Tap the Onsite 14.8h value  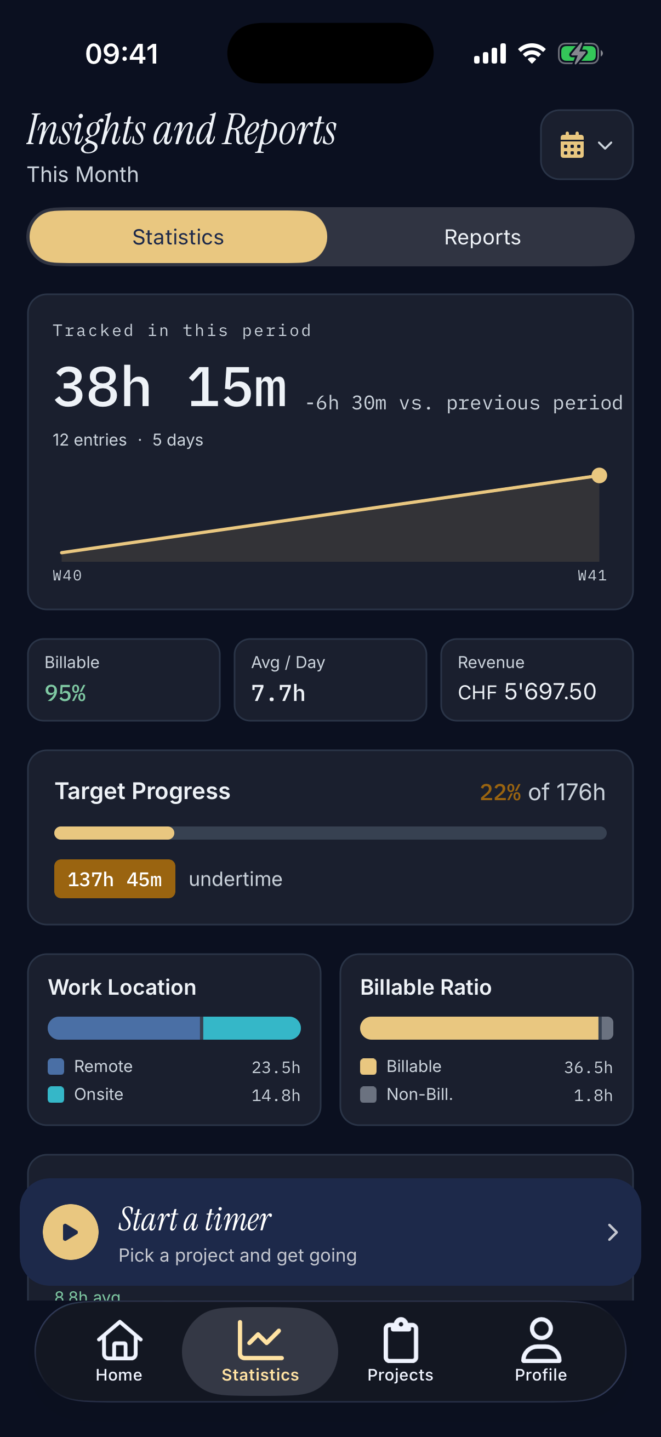click(x=276, y=1096)
